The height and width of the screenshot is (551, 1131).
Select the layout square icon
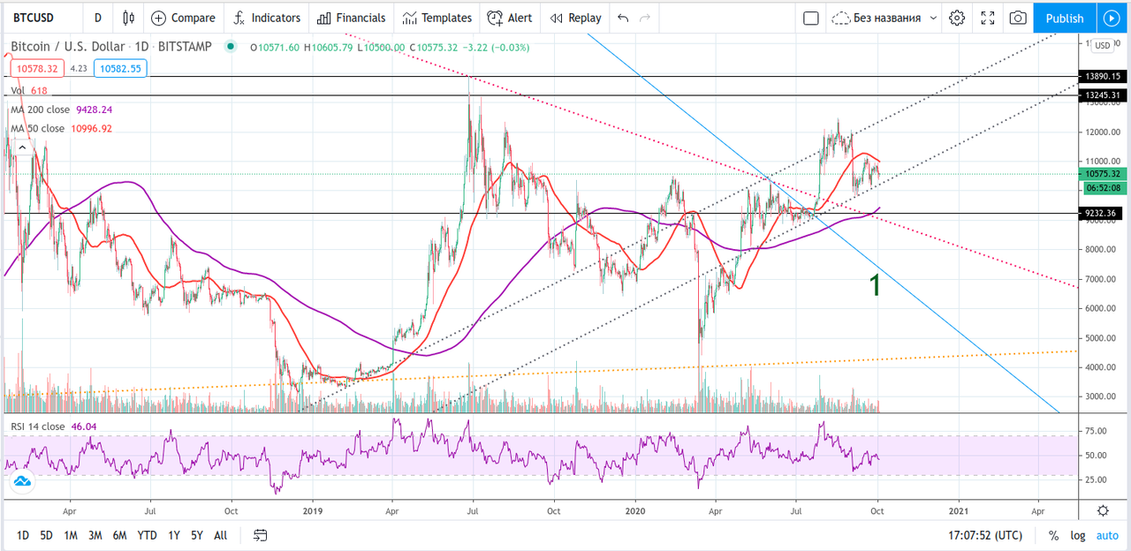click(x=810, y=18)
